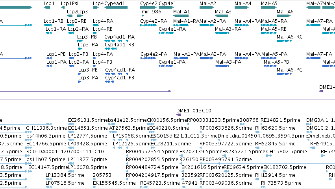
Task: Click the LP07518.5prime EST label
Action: pyautogui.click(x=65, y=183)
